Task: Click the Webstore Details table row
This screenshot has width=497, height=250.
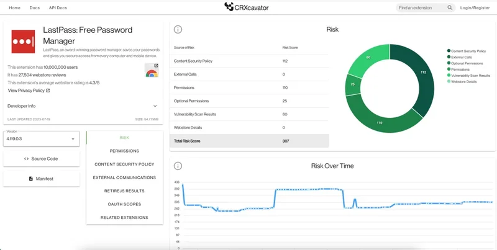Action: (250, 128)
